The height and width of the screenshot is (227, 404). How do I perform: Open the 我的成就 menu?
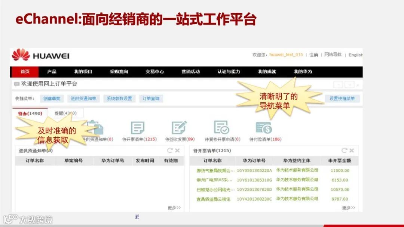(x=267, y=72)
